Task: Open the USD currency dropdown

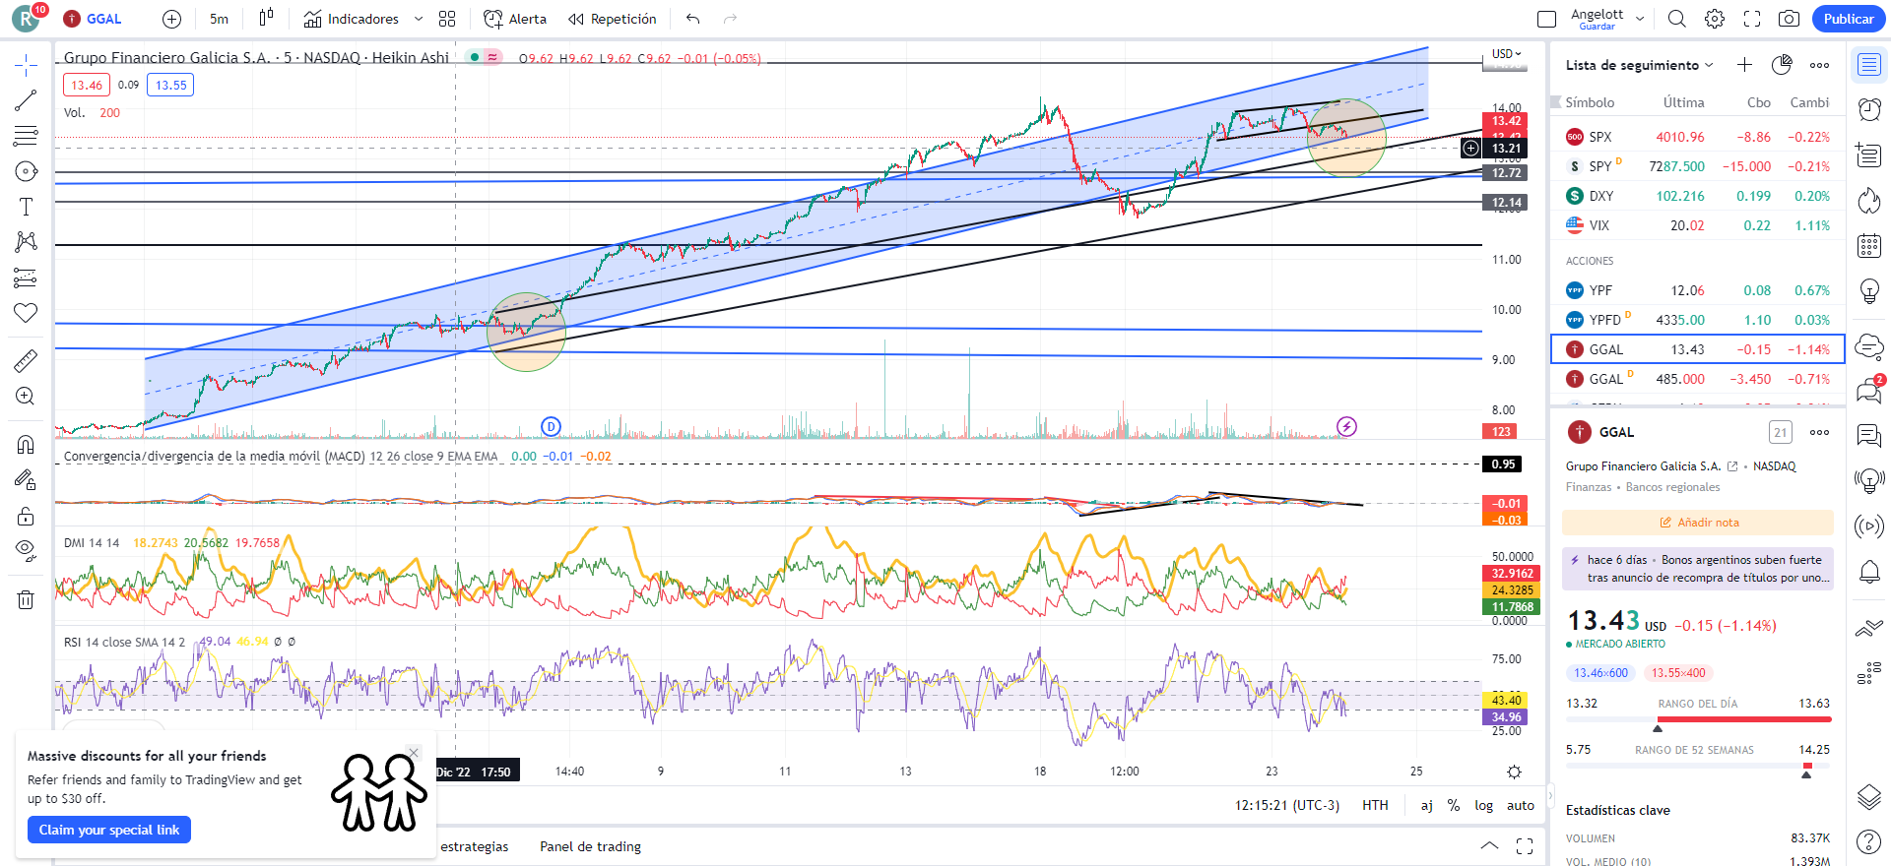Action: (x=1506, y=54)
